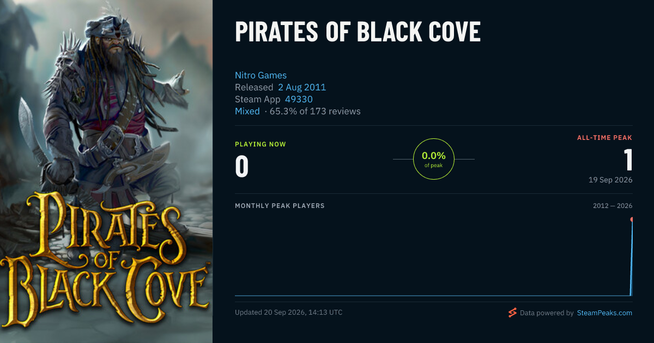Click the 19 Sep 2026 peak date
The width and height of the screenshot is (654, 343).
click(x=610, y=180)
